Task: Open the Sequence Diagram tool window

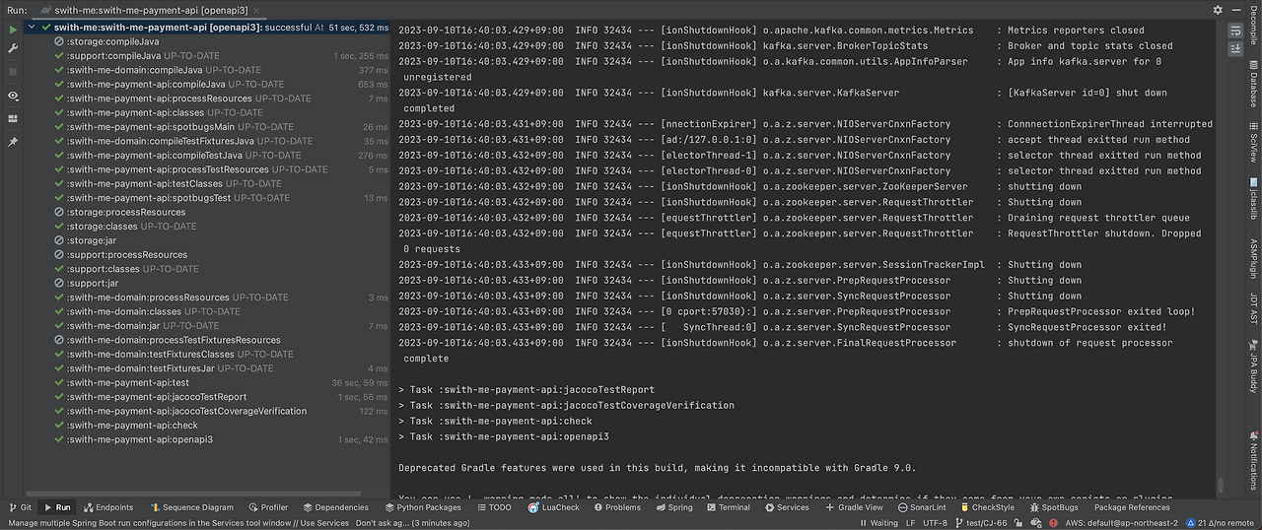Action: [190, 507]
